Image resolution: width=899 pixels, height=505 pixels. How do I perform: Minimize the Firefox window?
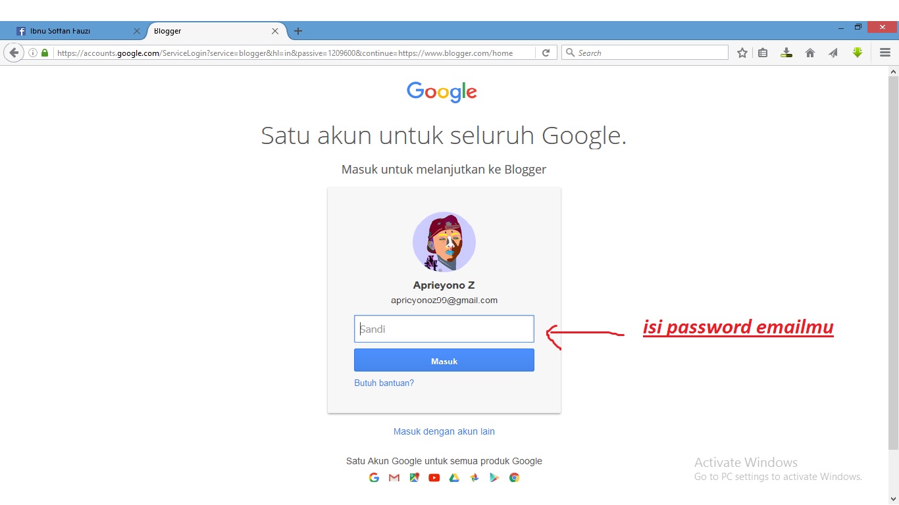(840, 28)
